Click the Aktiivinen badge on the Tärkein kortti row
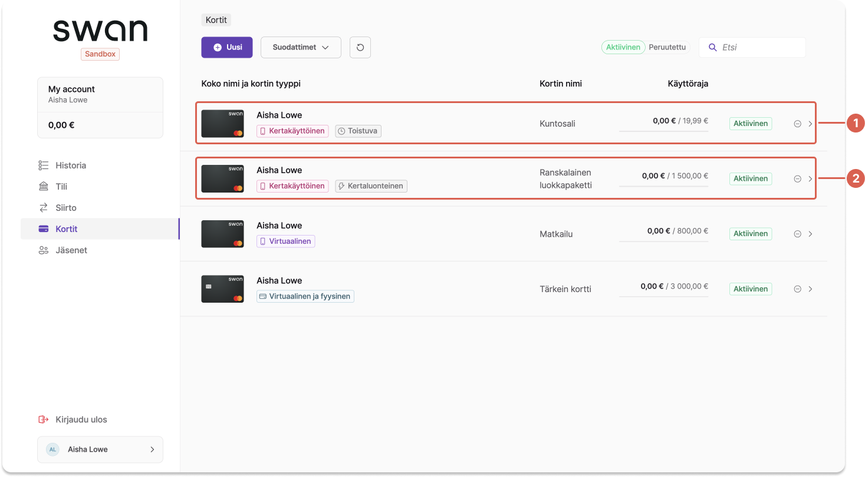Image resolution: width=865 pixels, height=477 pixels. 751,289
